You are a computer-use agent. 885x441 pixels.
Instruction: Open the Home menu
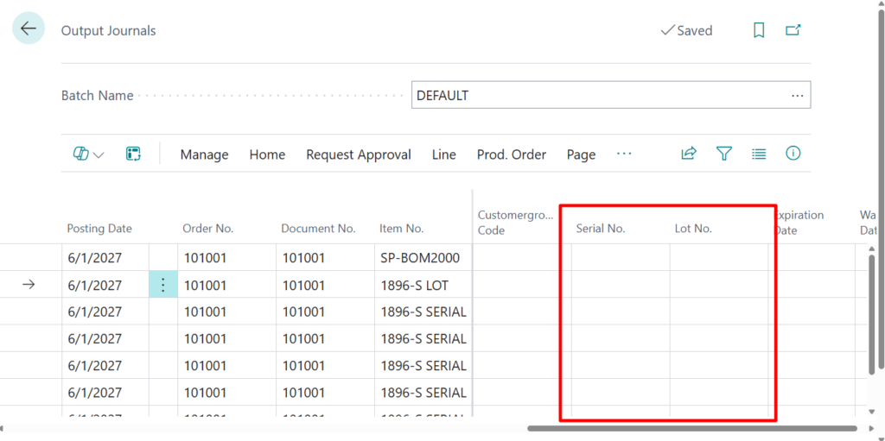point(267,154)
